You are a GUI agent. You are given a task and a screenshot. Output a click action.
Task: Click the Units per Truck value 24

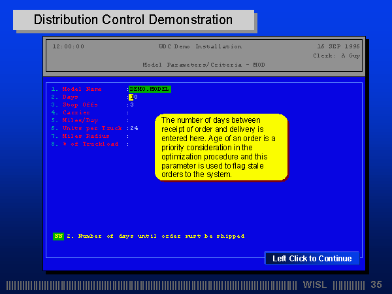point(134,128)
